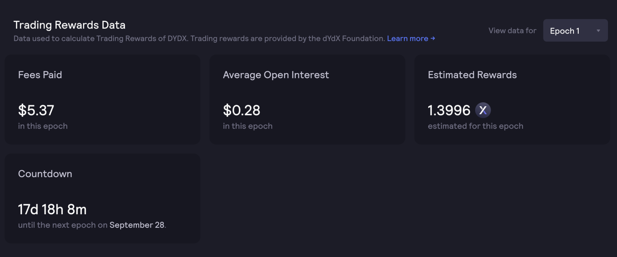
Task: Click the dropdown caret arrow
Action: [598, 31]
